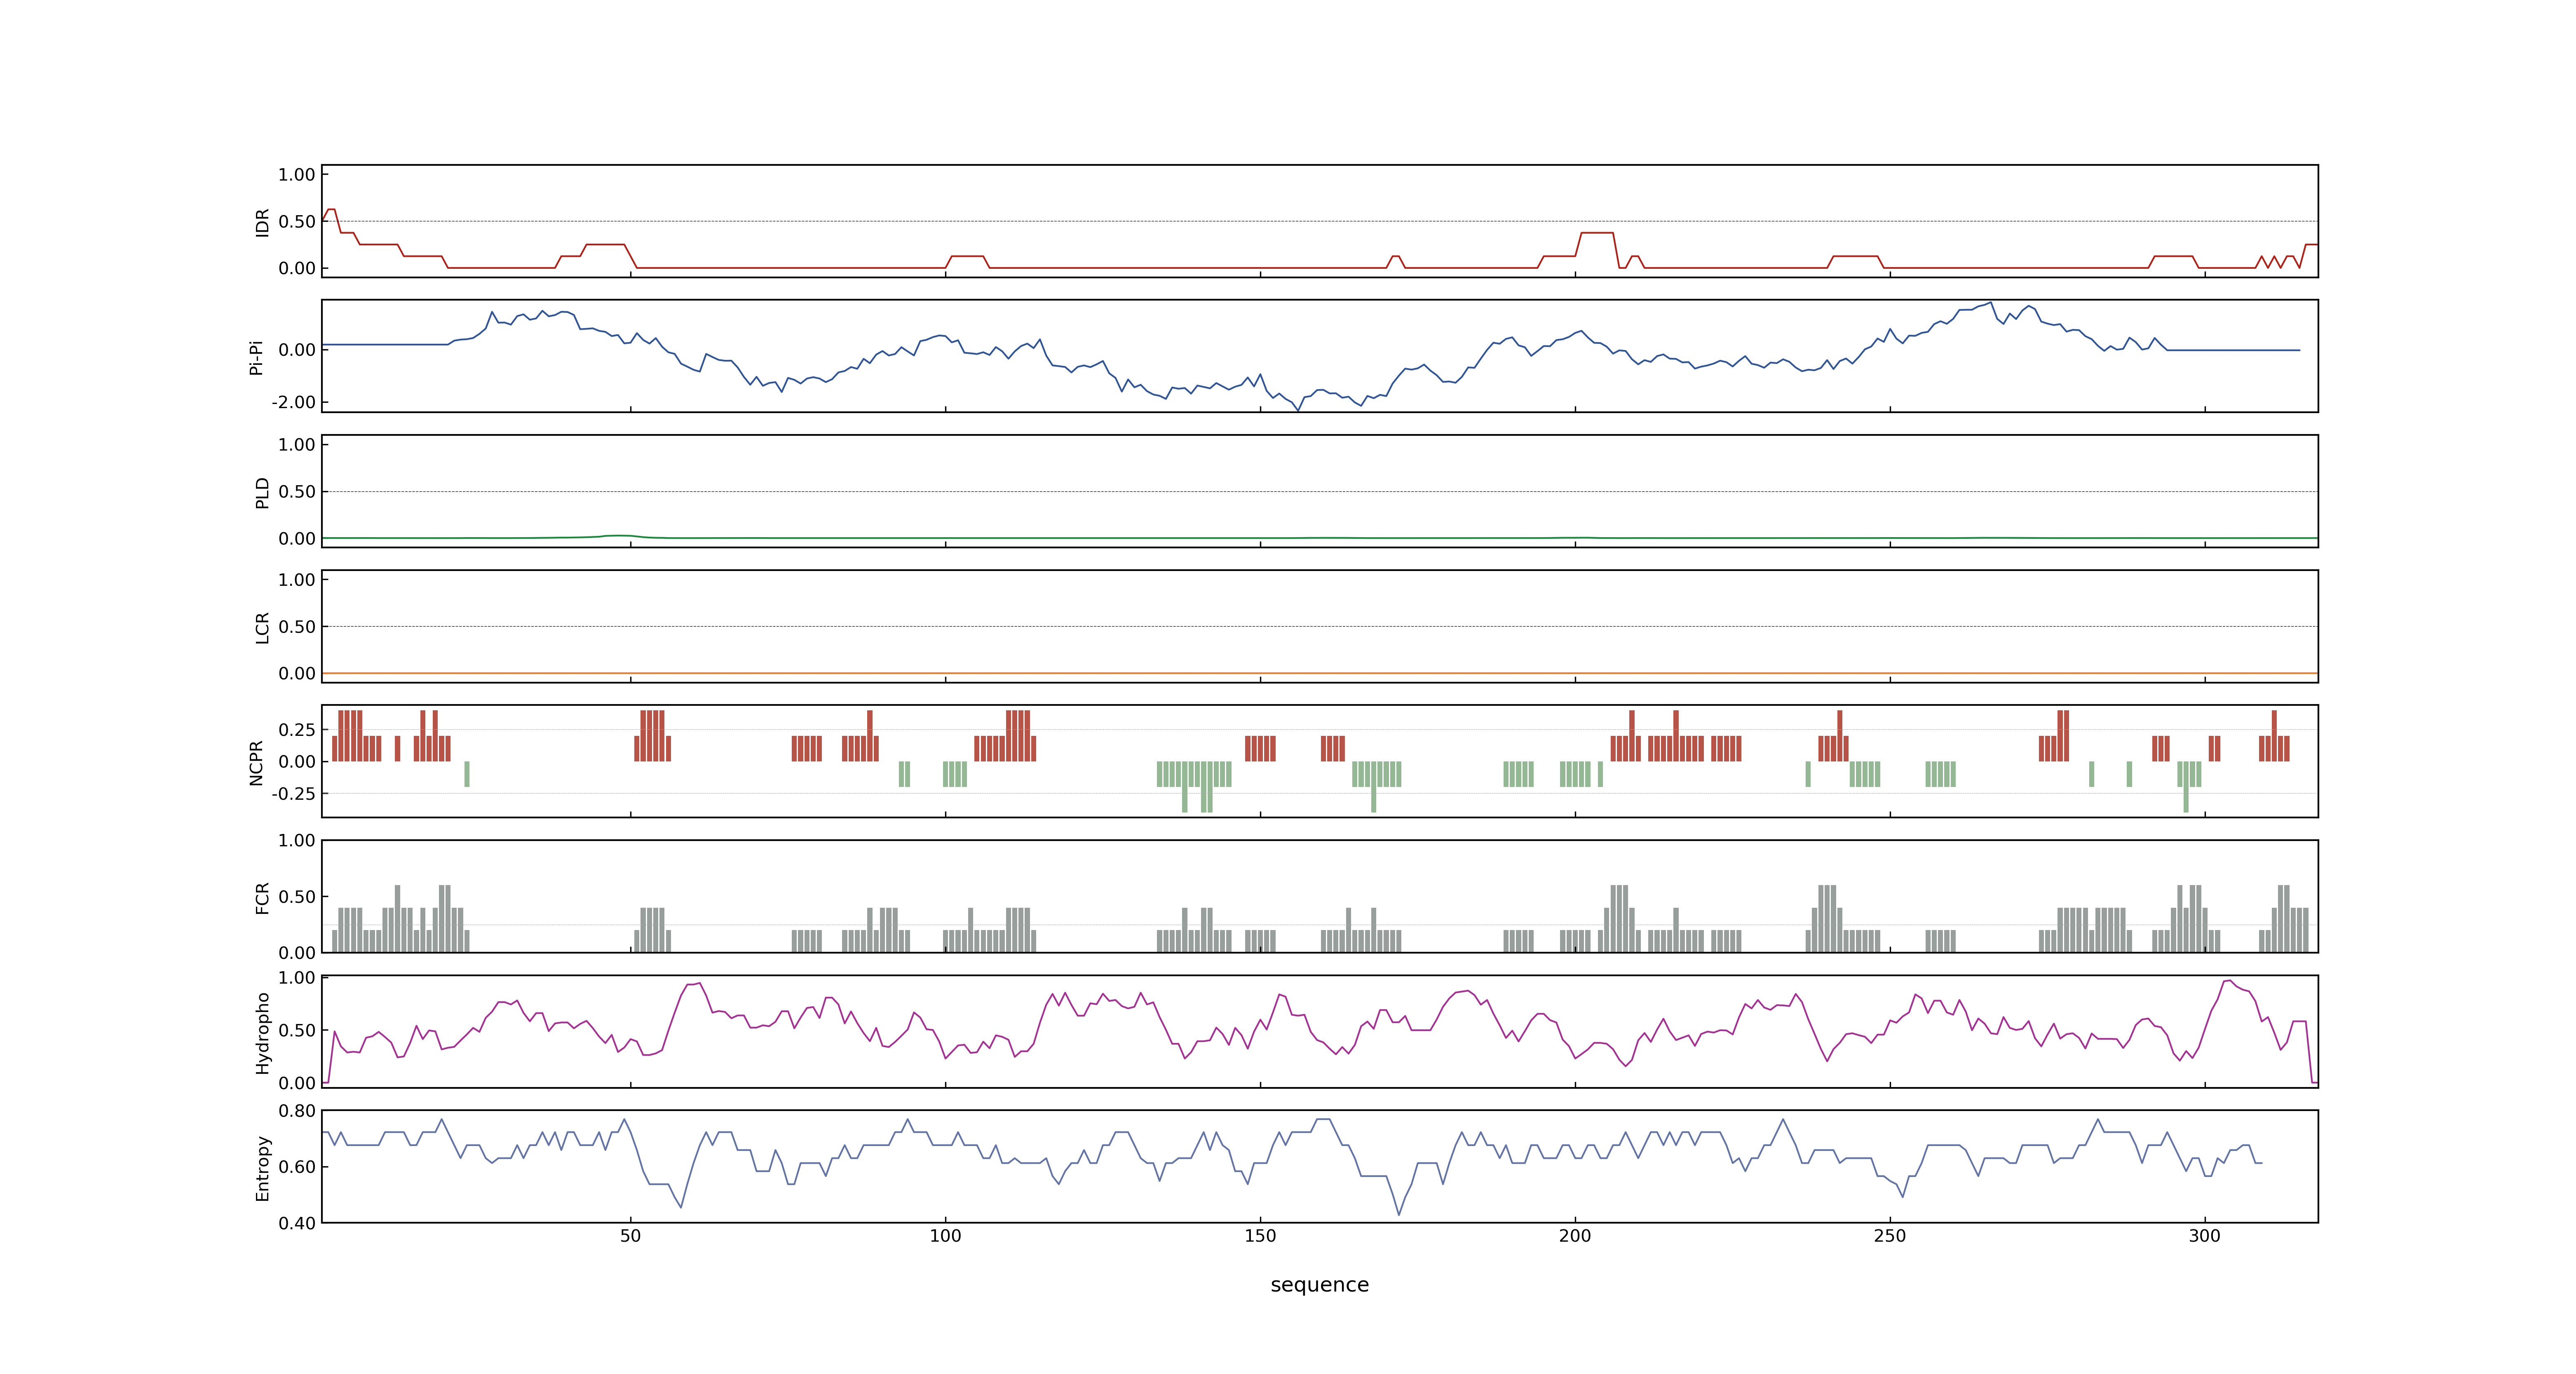The width and height of the screenshot is (2576, 1374).
Task: Click the x-axis tick label 250
Action: 1890,1236
